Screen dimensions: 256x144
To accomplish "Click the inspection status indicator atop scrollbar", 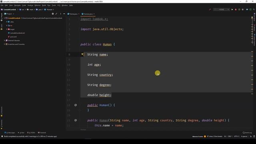I will tap(252, 17).
